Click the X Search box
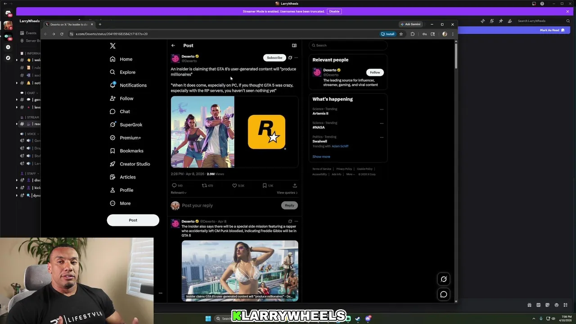Viewport: 576px width, 324px height. click(x=348, y=45)
